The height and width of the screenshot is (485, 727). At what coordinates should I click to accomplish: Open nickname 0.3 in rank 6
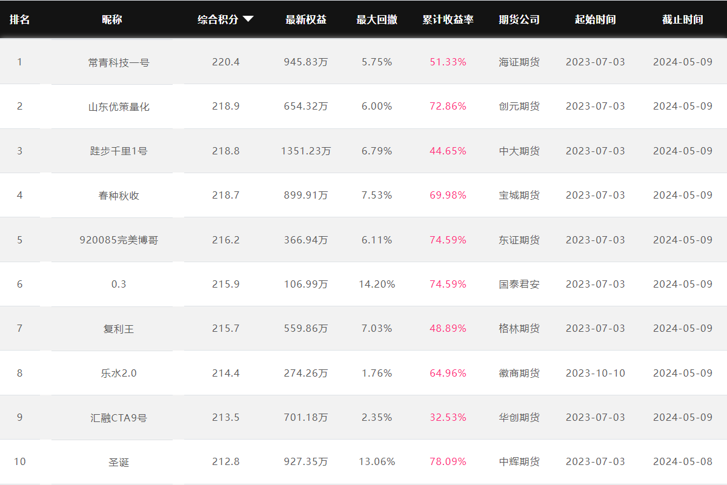pos(119,284)
